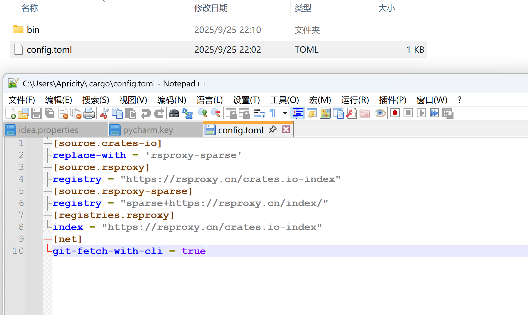The width and height of the screenshot is (528, 315).
Task: Stop macro recording button
Action: (408, 113)
